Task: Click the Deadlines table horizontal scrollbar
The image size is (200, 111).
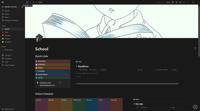Action: pyautogui.click(x=127, y=84)
